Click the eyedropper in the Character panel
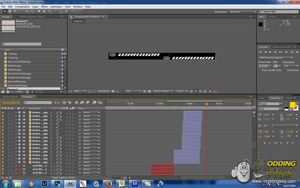This screenshot has height=188, width=300. 286,104
